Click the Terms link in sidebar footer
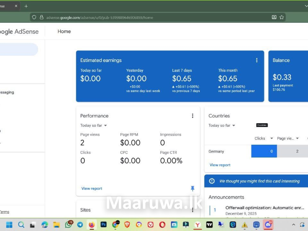This screenshot has height=231, width=308. point(4,212)
